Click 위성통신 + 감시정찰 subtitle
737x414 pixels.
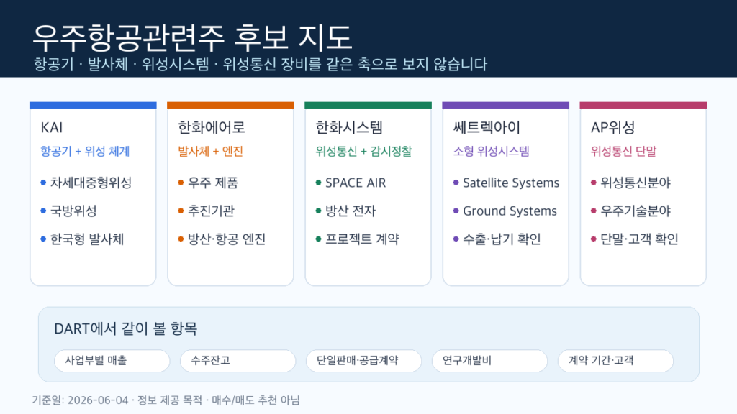[x=363, y=151]
